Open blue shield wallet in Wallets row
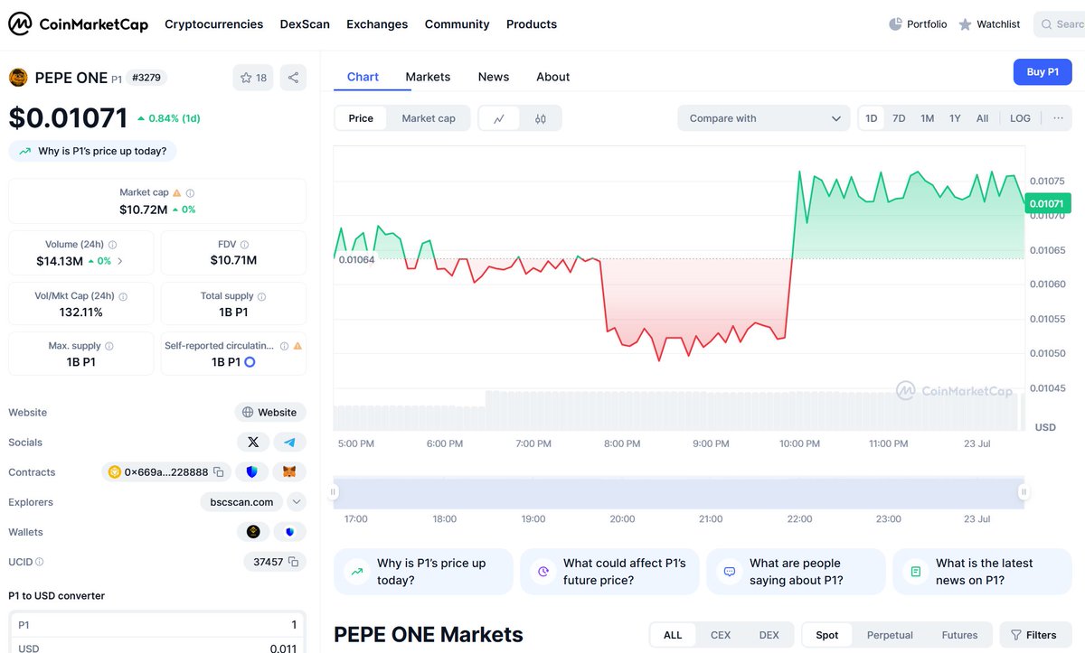Image resolution: width=1085 pixels, height=653 pixels. [x=289, y=532]
